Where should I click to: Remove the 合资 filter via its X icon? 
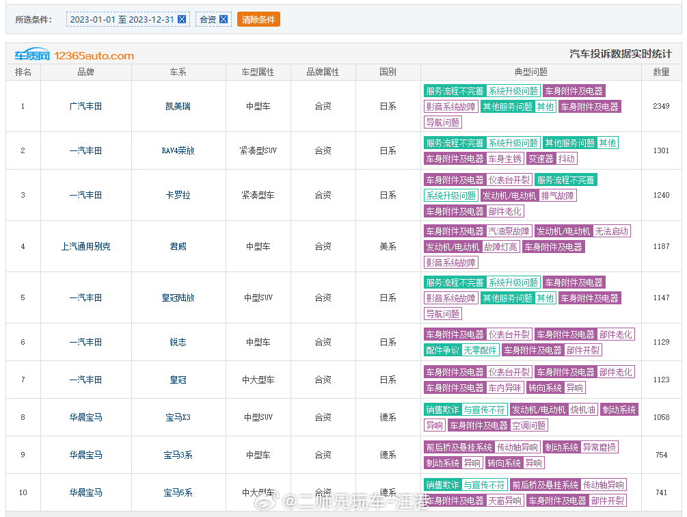tap(224, 19)
